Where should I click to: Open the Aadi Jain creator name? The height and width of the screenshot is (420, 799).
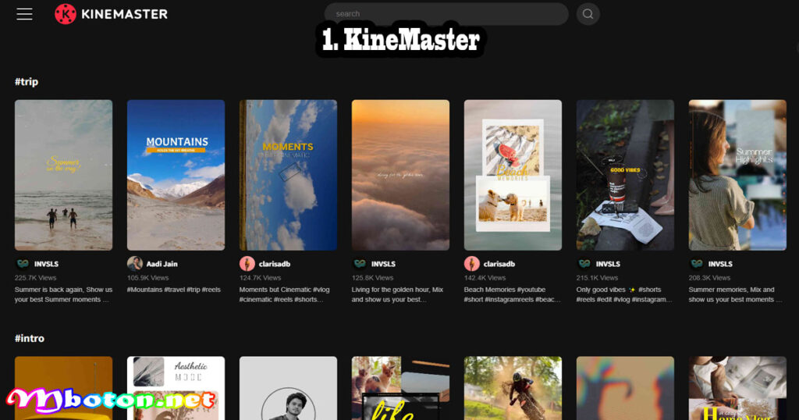162,264
